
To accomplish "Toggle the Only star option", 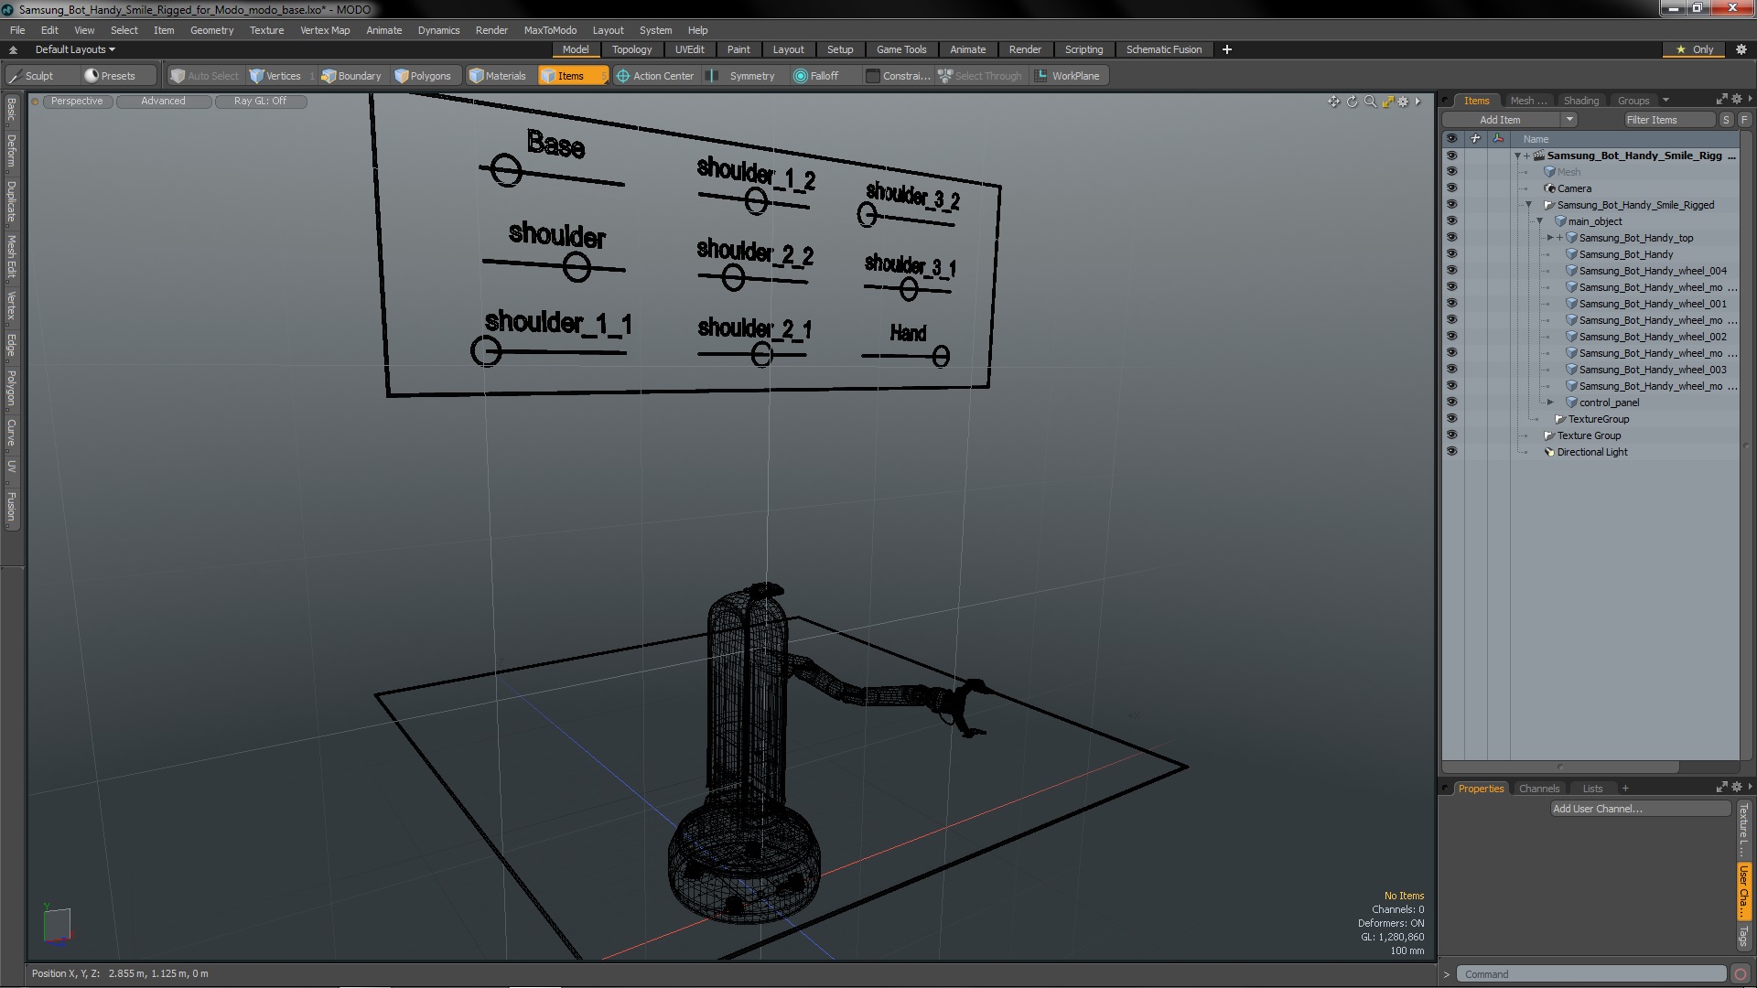I will 1694,49.
